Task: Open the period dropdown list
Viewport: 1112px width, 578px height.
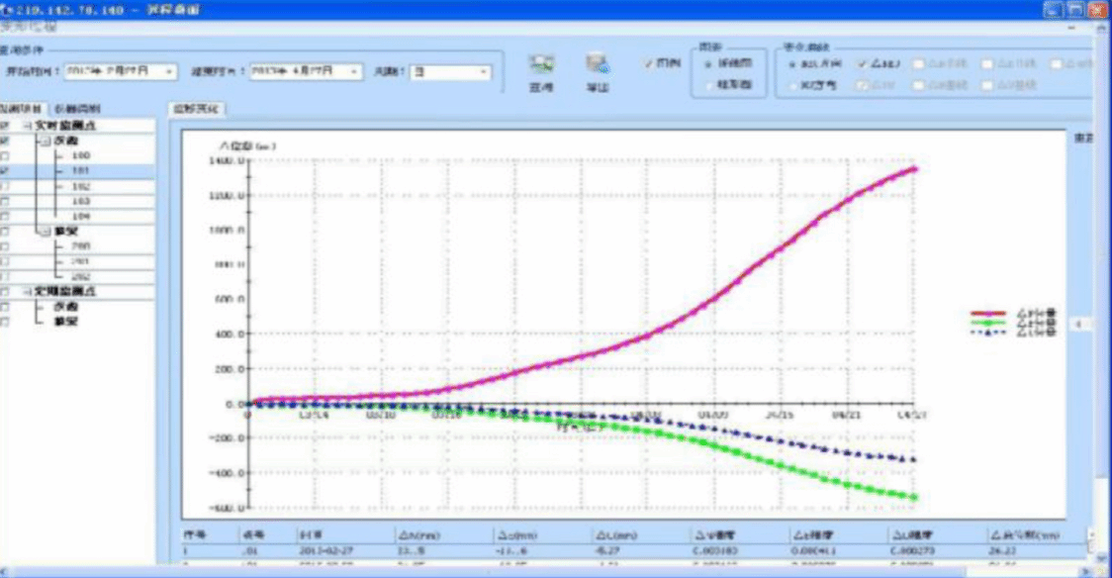Action: [x=484, y=71]
